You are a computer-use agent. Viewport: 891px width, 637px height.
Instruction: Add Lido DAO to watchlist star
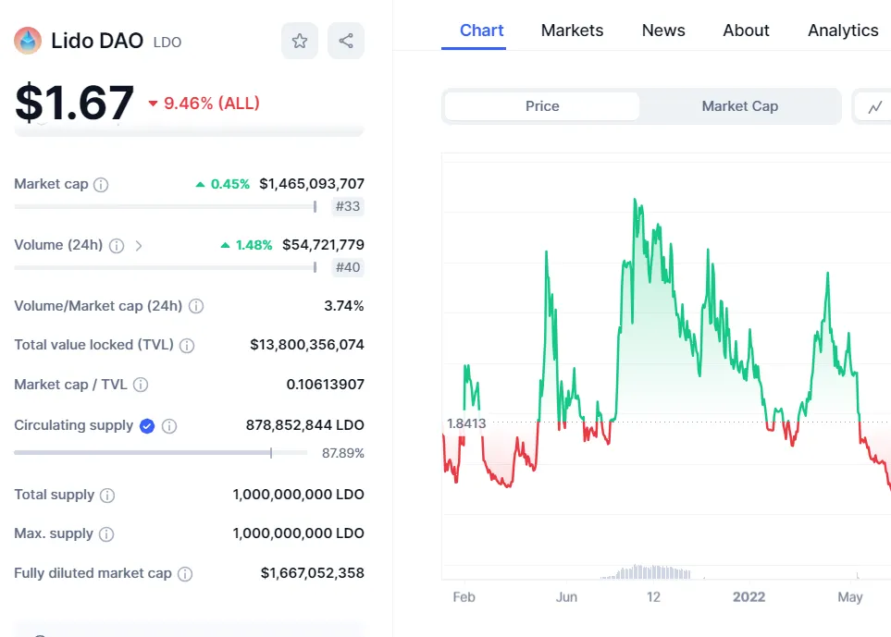click(x=300, y=41)
